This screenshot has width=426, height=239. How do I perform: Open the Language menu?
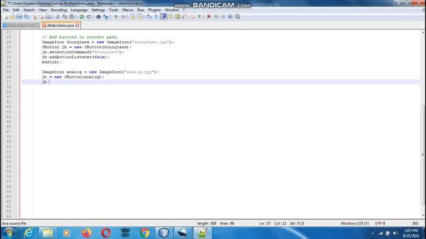(79, 10)
